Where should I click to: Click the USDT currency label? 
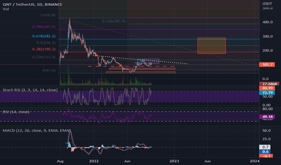(x=267, y=4)
